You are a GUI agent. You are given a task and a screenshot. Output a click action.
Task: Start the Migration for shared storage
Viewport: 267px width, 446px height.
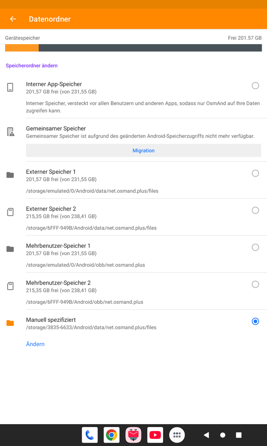coord(143,150)
